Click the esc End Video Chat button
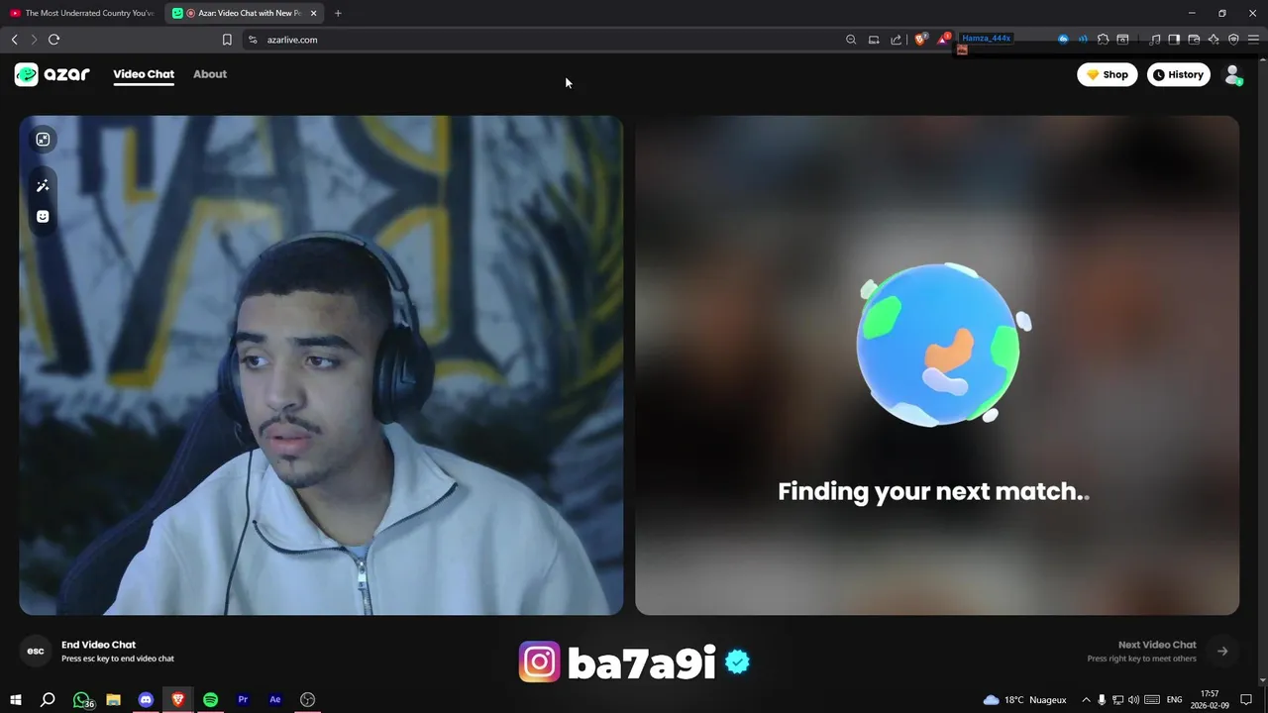 coord(36,651)
